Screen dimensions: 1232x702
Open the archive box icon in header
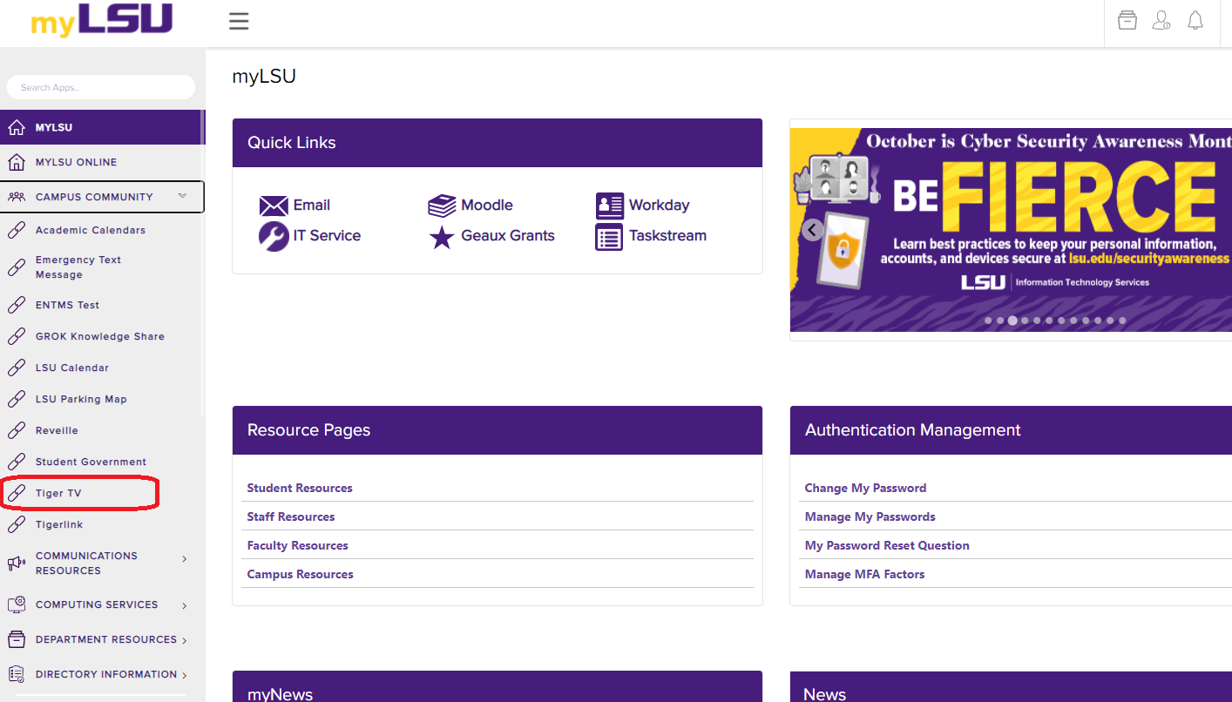1127,20
